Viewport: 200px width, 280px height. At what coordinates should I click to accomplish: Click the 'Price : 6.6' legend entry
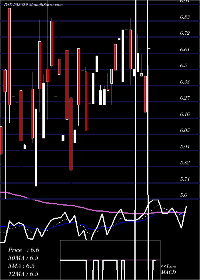24,250
